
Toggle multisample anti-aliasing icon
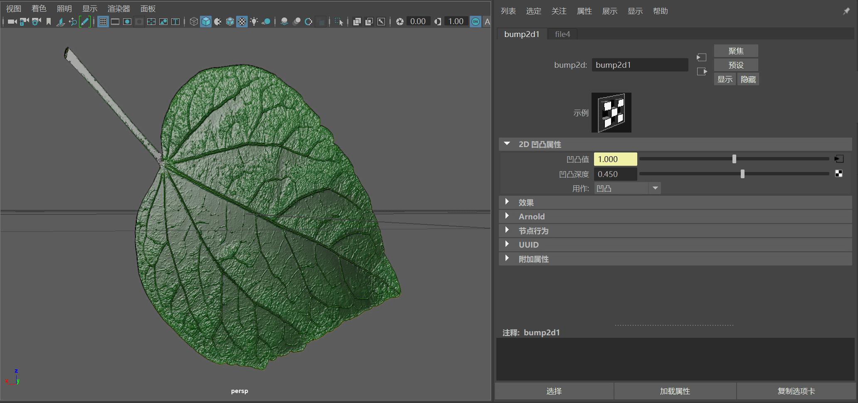[308, 22]
